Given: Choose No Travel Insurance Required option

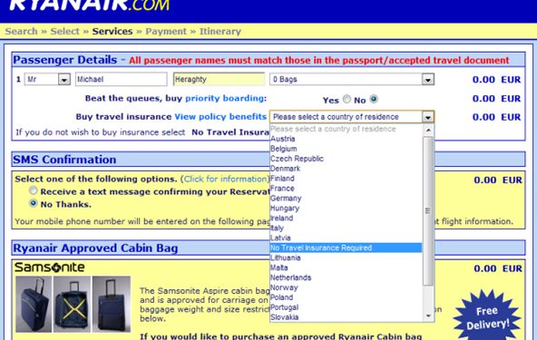Looking at the screenshot, I should [x=346, y=248].
